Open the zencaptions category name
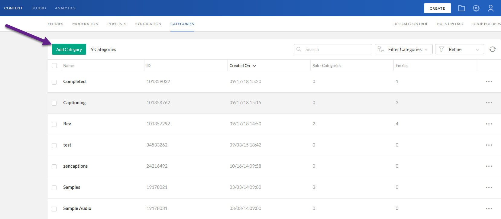This screenshot has height=219, width=501. pos(76,166)
